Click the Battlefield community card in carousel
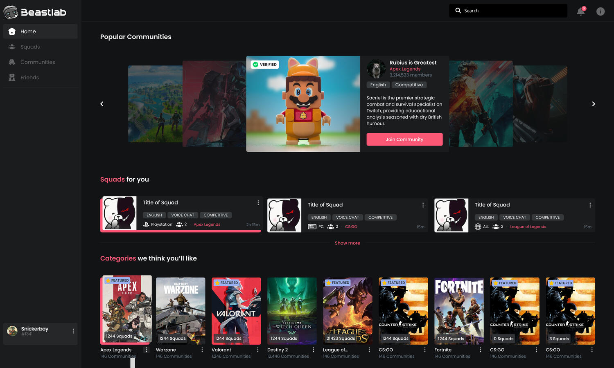This screenshot has height=368, width=614. point(481,104)
